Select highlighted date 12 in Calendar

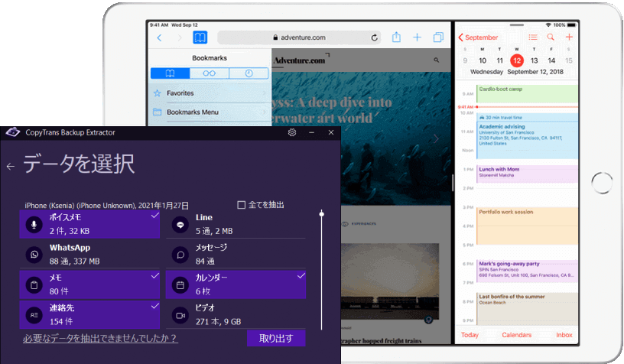click(x=516, y=60)
